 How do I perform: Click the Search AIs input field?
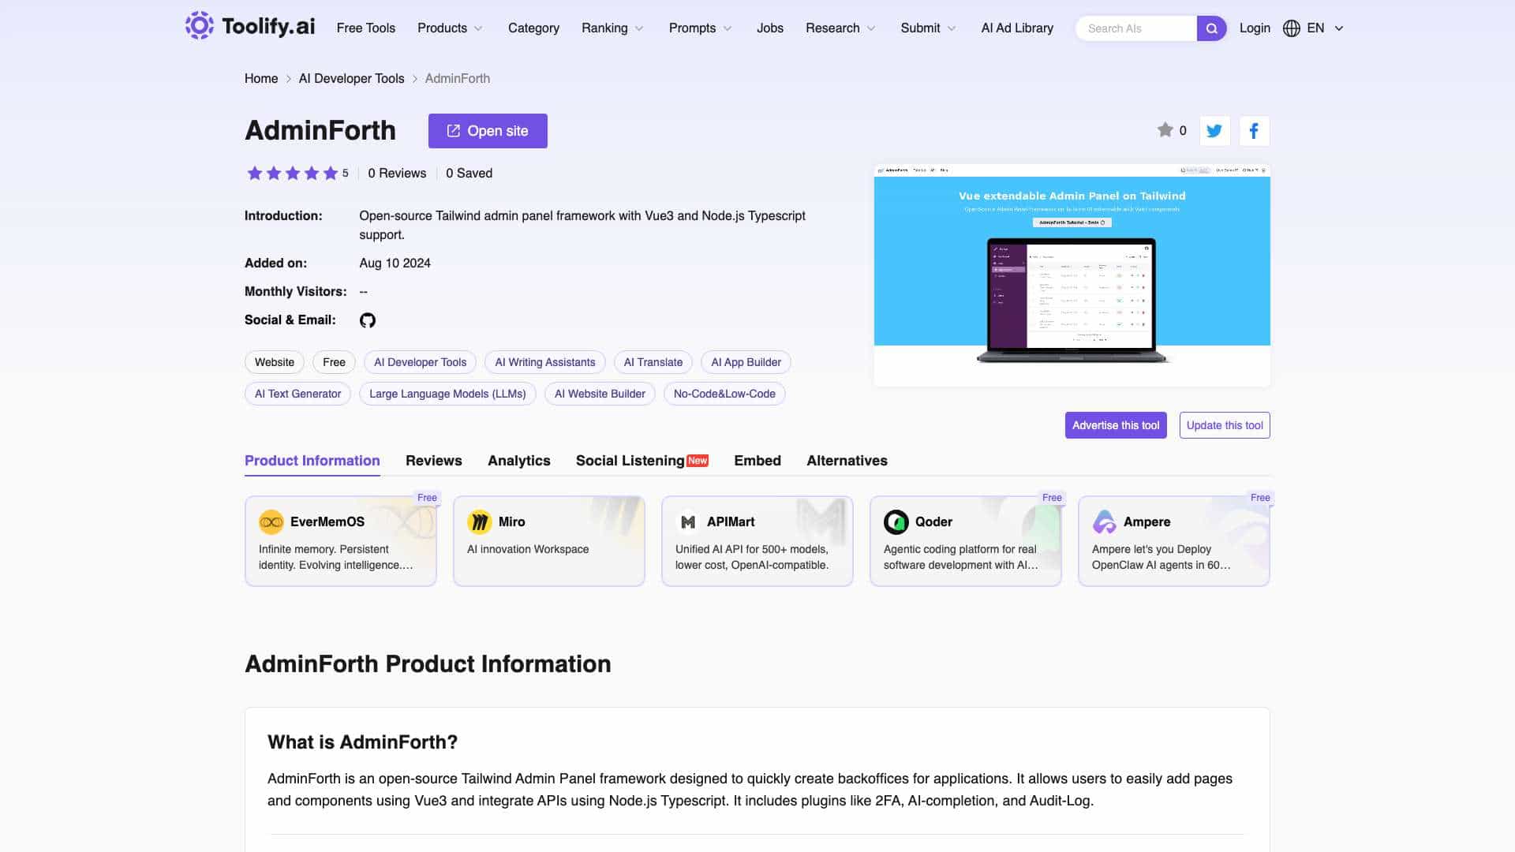(x=1136, y=28)
